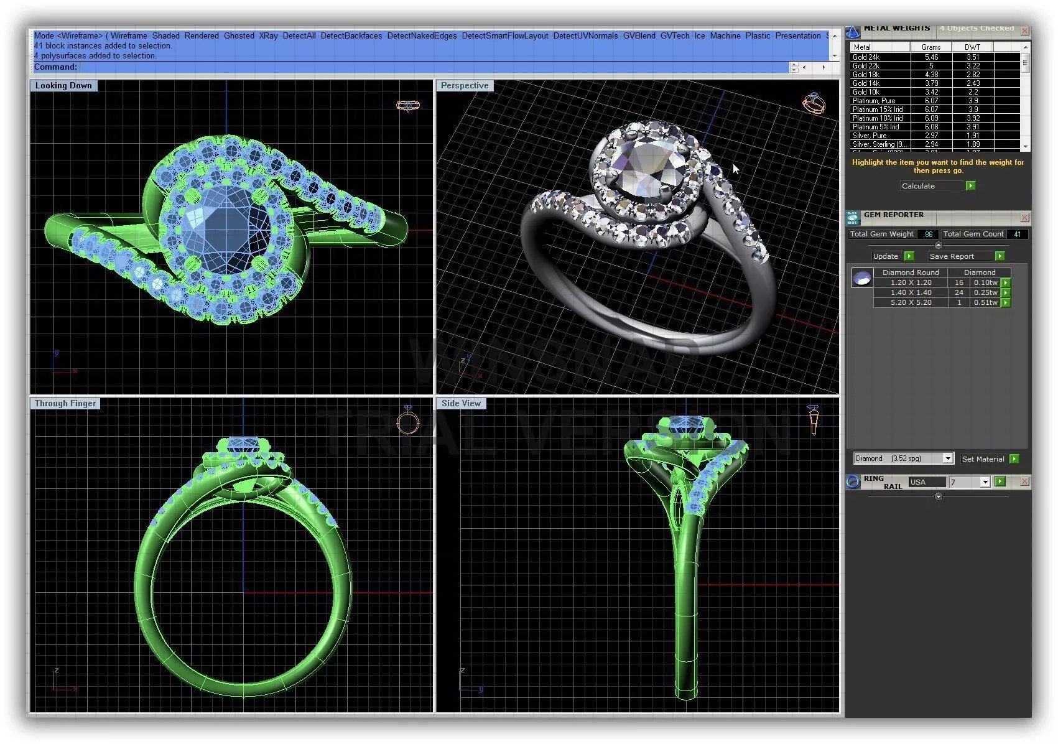Click the Ring Rail panel icon

[x=853, y=482]
